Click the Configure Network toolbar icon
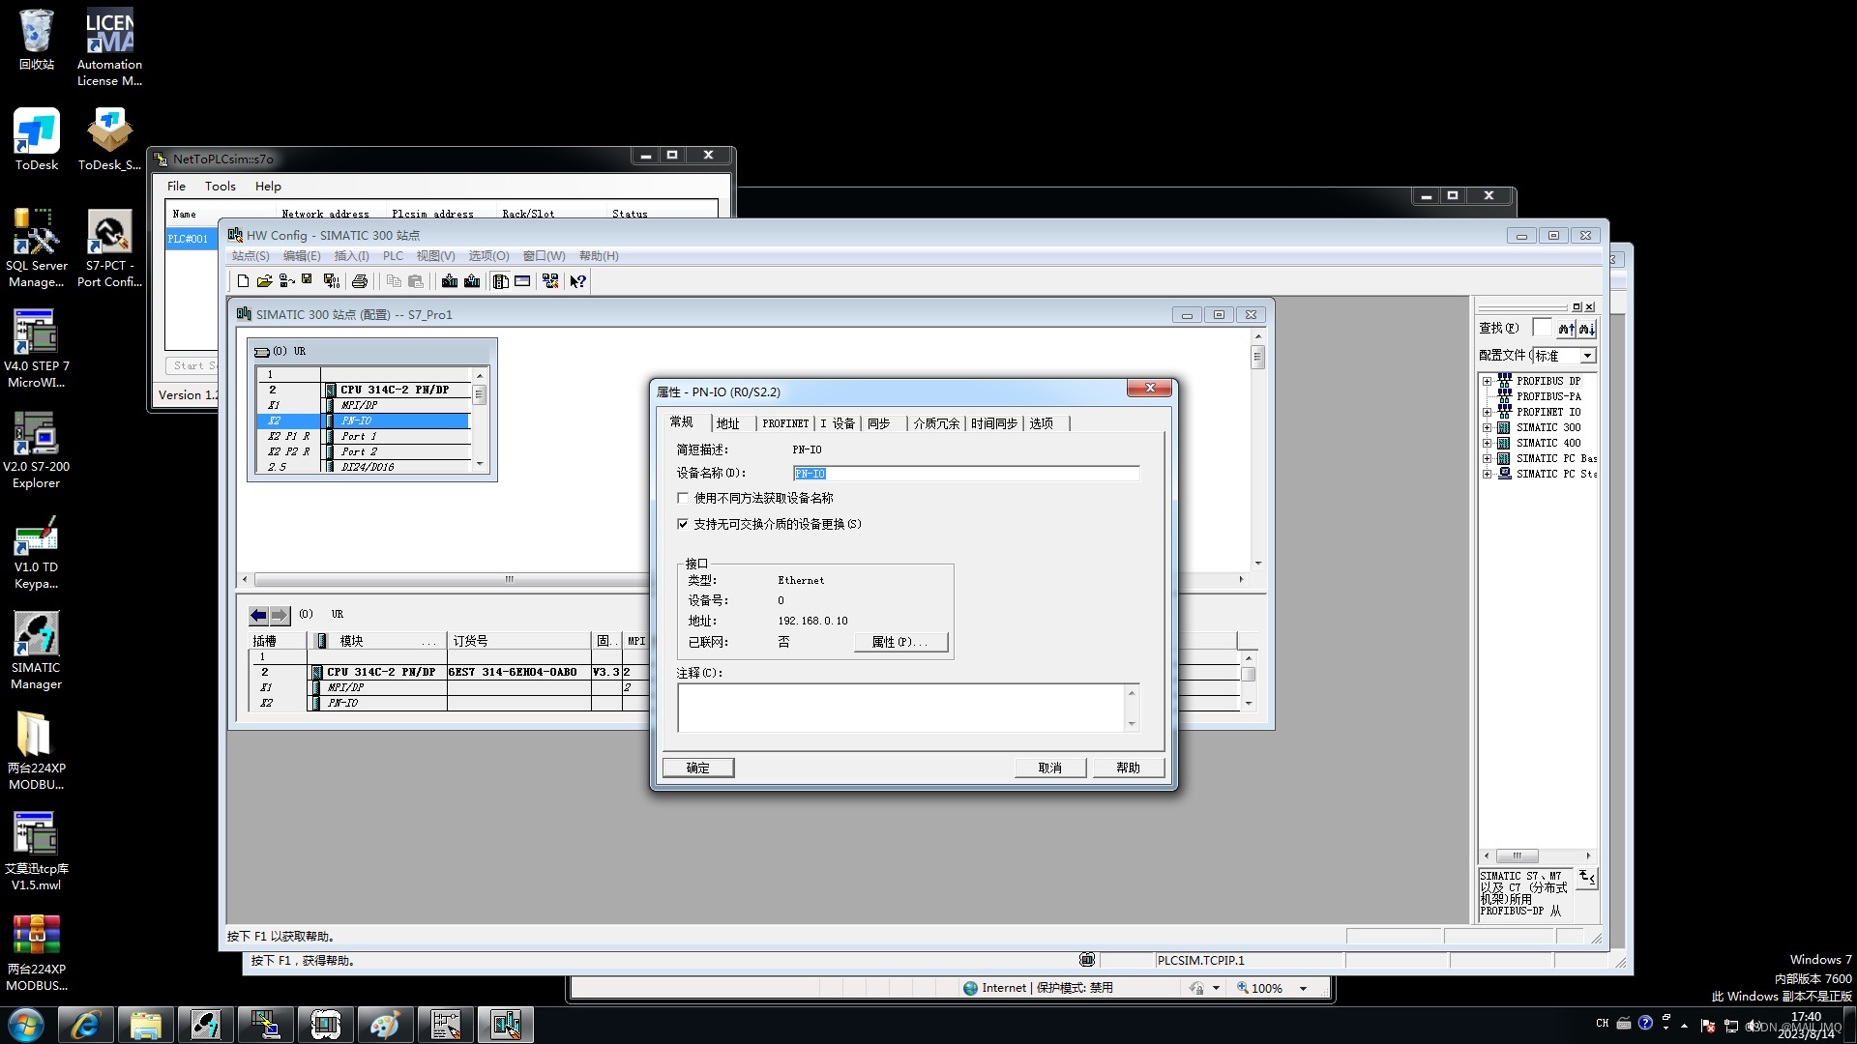This screenshot has width=1857, height=1044. click(550, 281)
